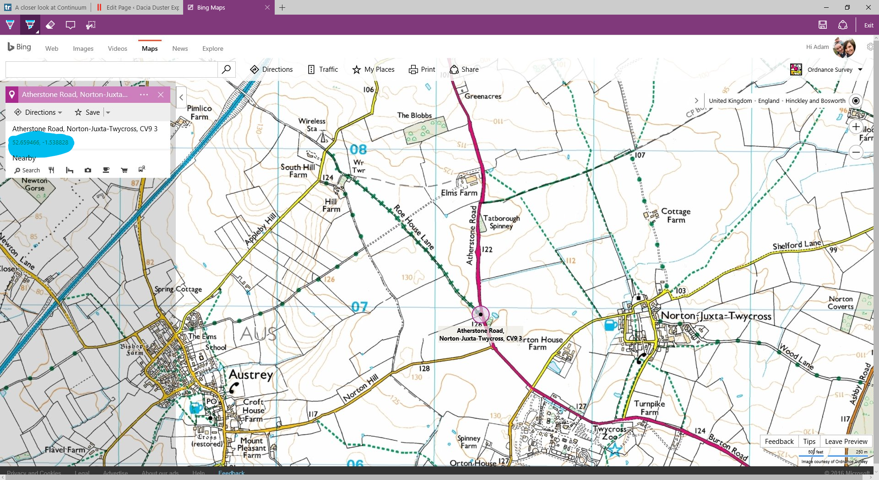Click the coordinates 52.659466, -1.538828
Screen dimensions: 879x480
(40, 143)
